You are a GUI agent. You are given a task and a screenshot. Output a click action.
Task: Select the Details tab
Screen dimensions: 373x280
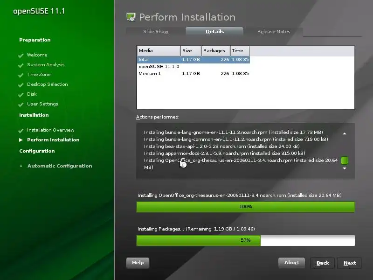214,32
